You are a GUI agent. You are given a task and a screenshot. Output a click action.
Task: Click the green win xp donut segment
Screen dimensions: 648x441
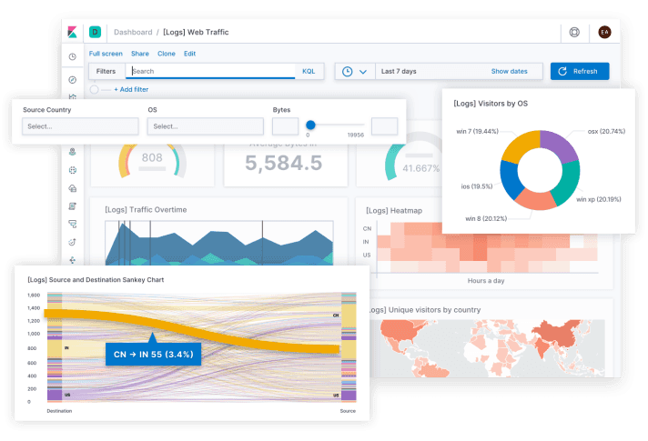pyautogui.click(x=567, y=182)
